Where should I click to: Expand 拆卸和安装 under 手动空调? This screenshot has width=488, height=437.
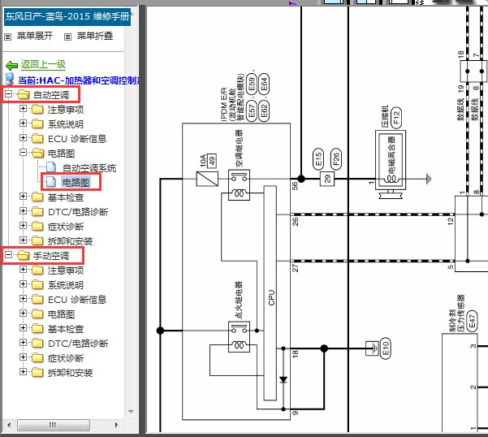[x=23, y=372]
